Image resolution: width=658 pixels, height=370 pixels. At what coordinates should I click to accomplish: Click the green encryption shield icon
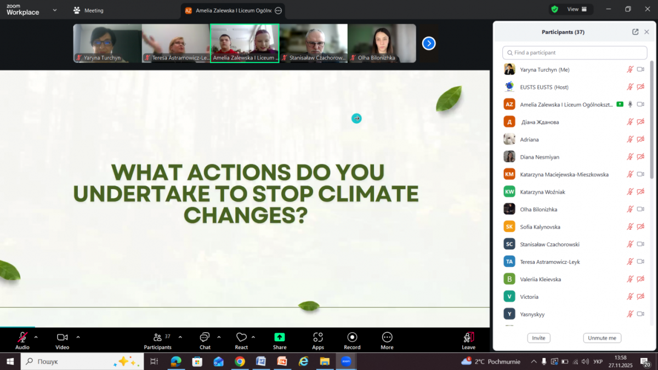point(555,9)
